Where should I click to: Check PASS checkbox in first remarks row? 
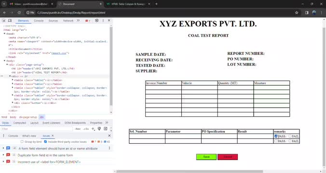tap(276, 136)
